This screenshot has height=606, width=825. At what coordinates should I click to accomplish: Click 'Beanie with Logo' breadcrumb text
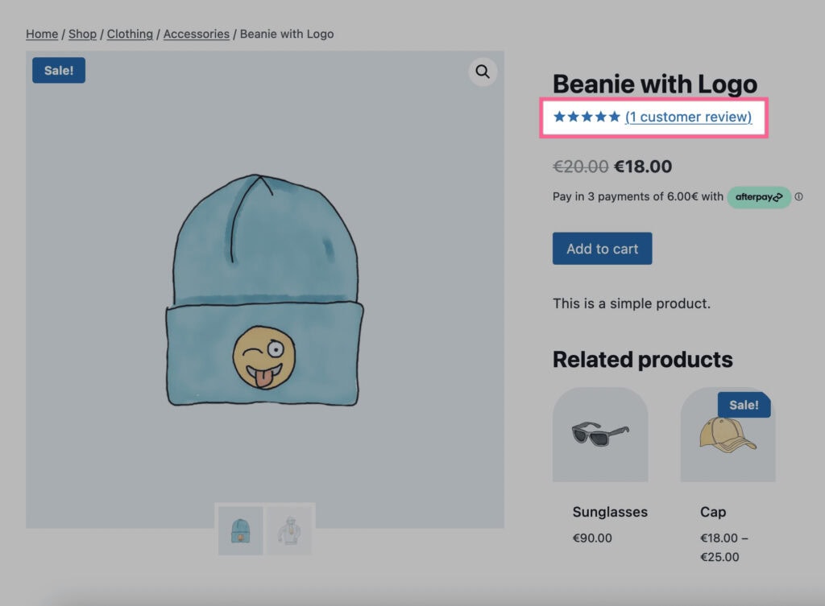click(287, 34)
